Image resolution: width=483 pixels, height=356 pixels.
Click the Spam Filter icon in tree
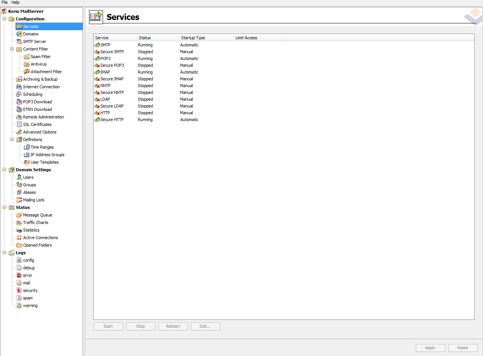pos(26,57)
